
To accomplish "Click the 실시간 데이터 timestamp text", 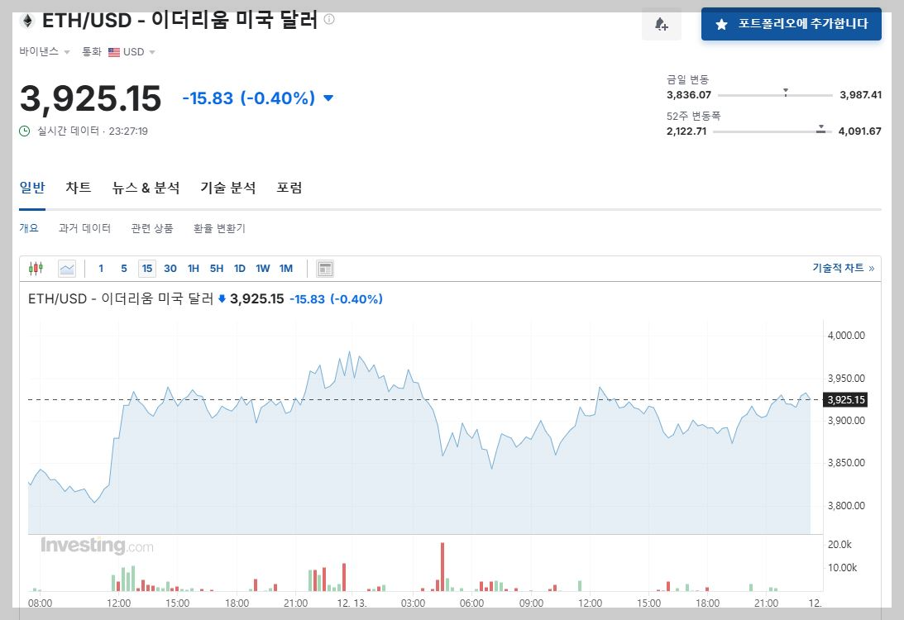I will pyautogui.click(x=93, y=131).
